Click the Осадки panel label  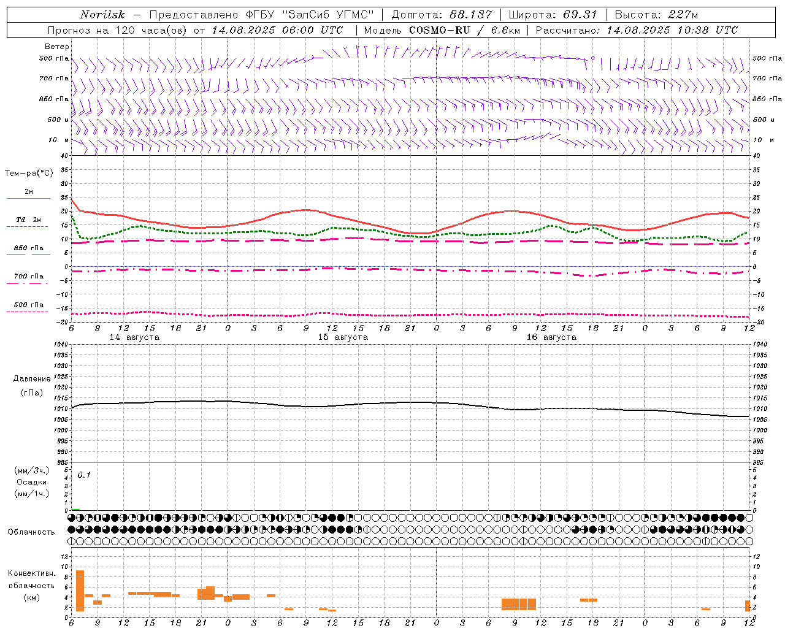click(32, 482)
